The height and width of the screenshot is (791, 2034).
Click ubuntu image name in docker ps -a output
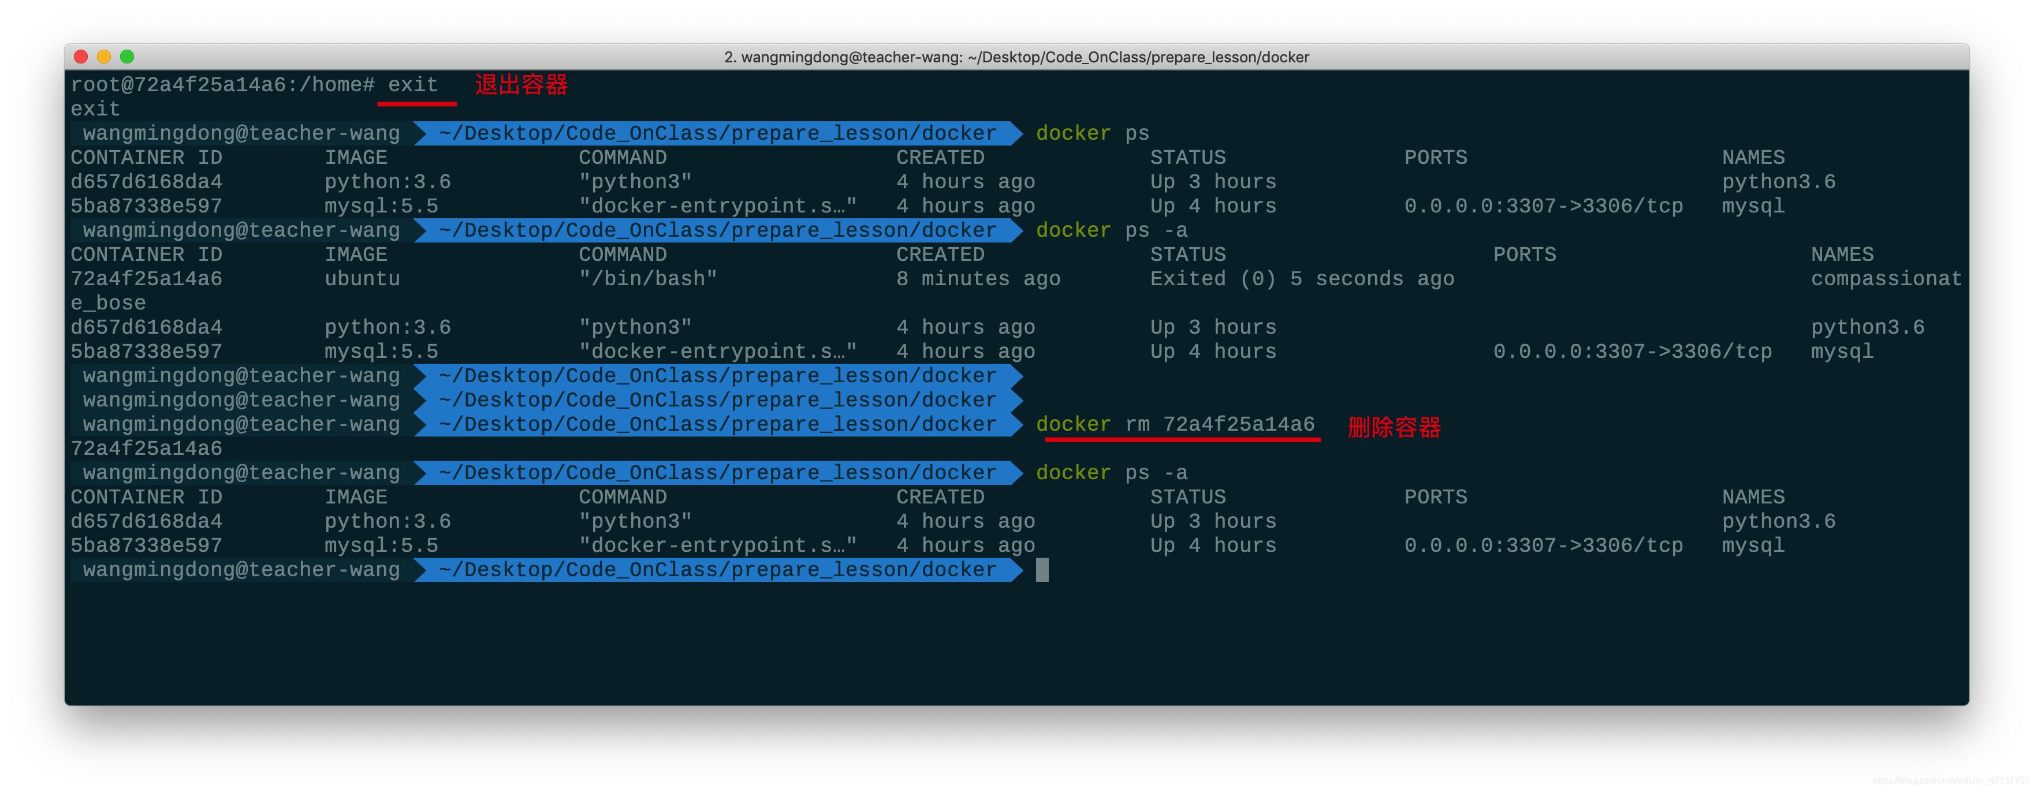pos(363,279)
